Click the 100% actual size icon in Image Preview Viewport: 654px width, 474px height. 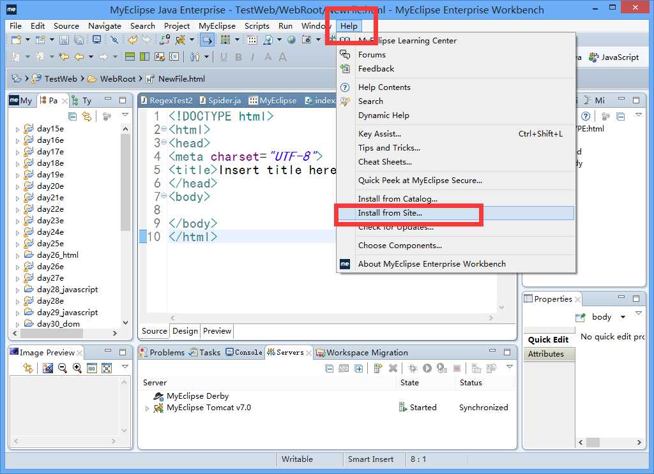[x=92, y=368]
